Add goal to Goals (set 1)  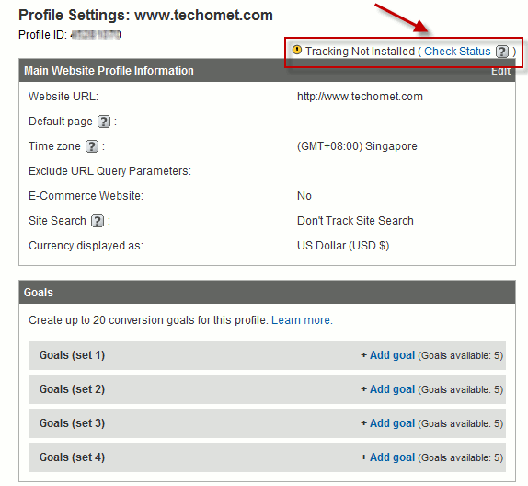(x=392, y=355)
